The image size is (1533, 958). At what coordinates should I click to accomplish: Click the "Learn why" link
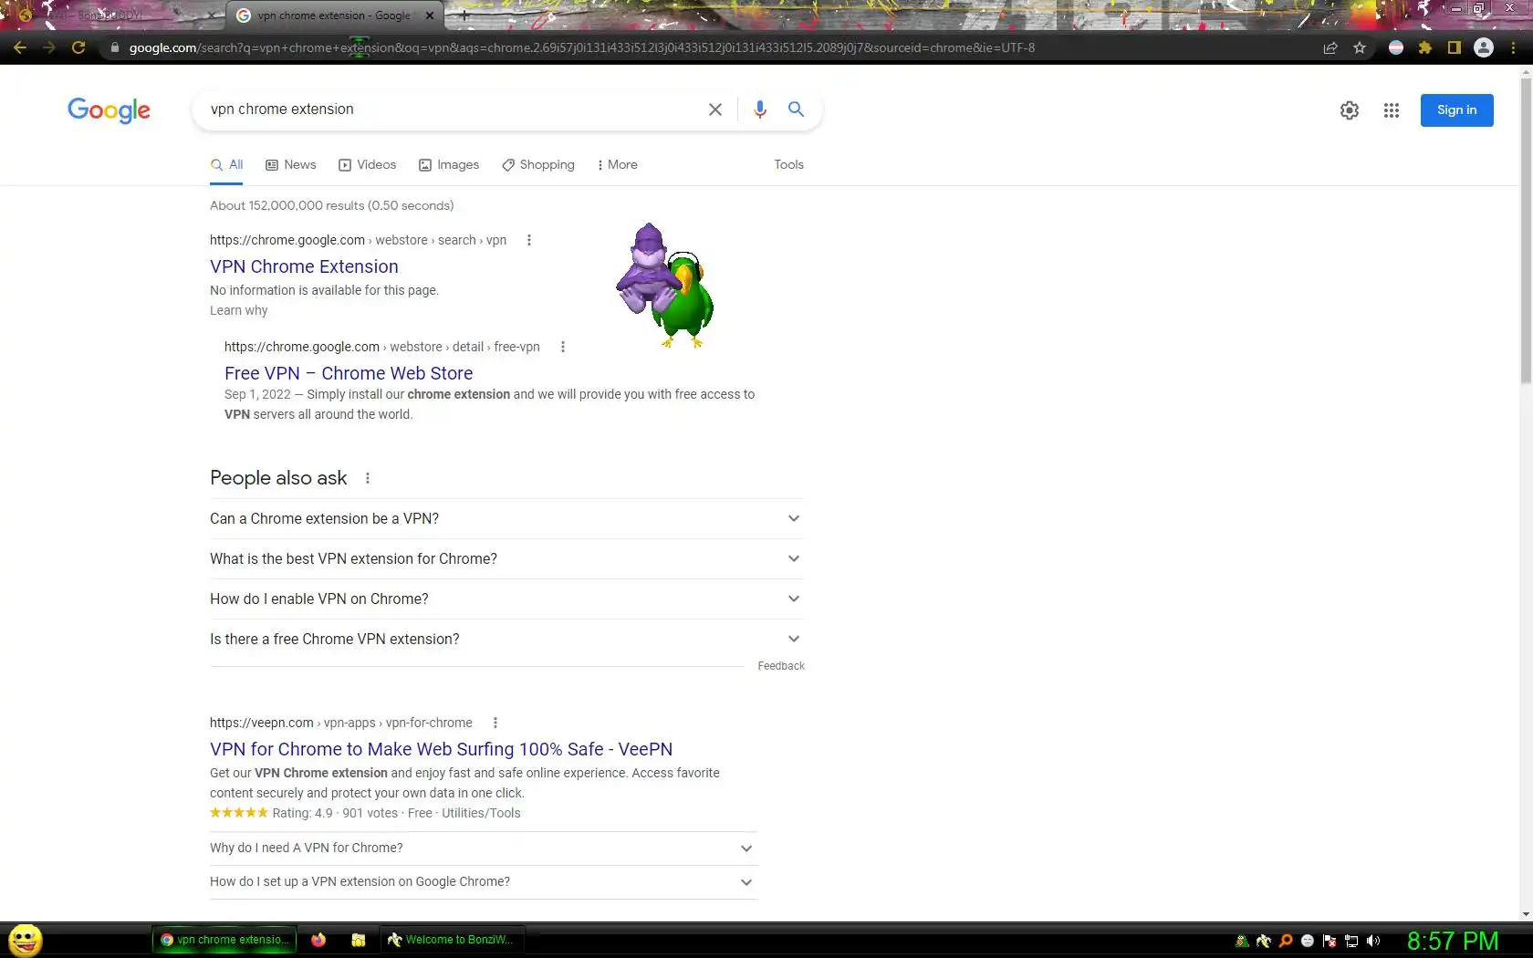pos(239,310)
